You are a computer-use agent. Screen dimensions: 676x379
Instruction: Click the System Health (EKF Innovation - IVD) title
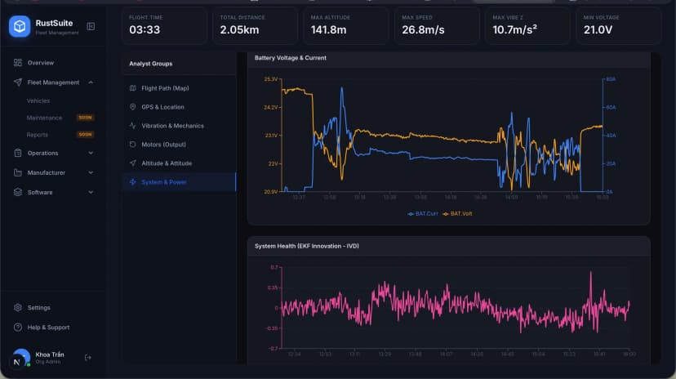(306, 246)
